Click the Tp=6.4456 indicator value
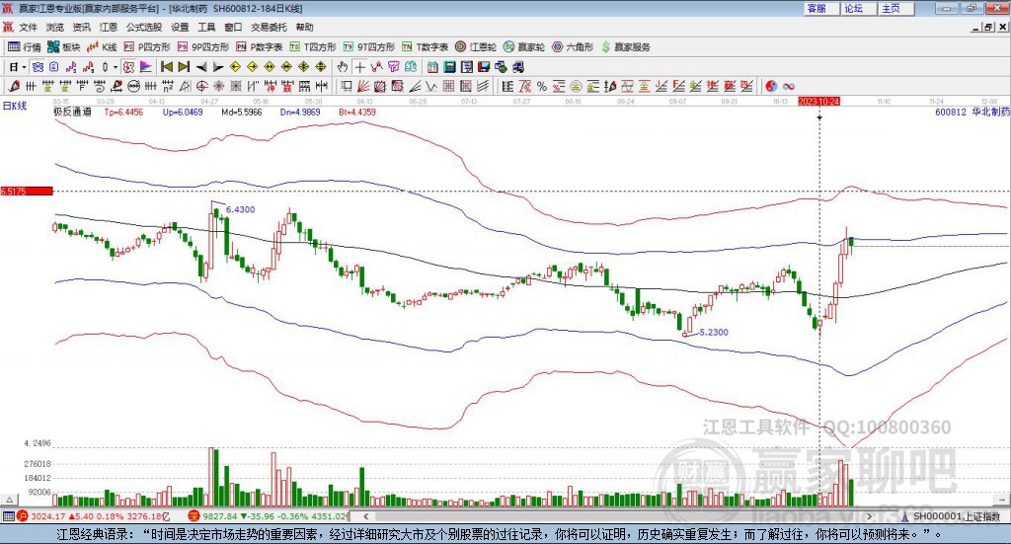Screen dimensions: 1011x544 [123, 113]
